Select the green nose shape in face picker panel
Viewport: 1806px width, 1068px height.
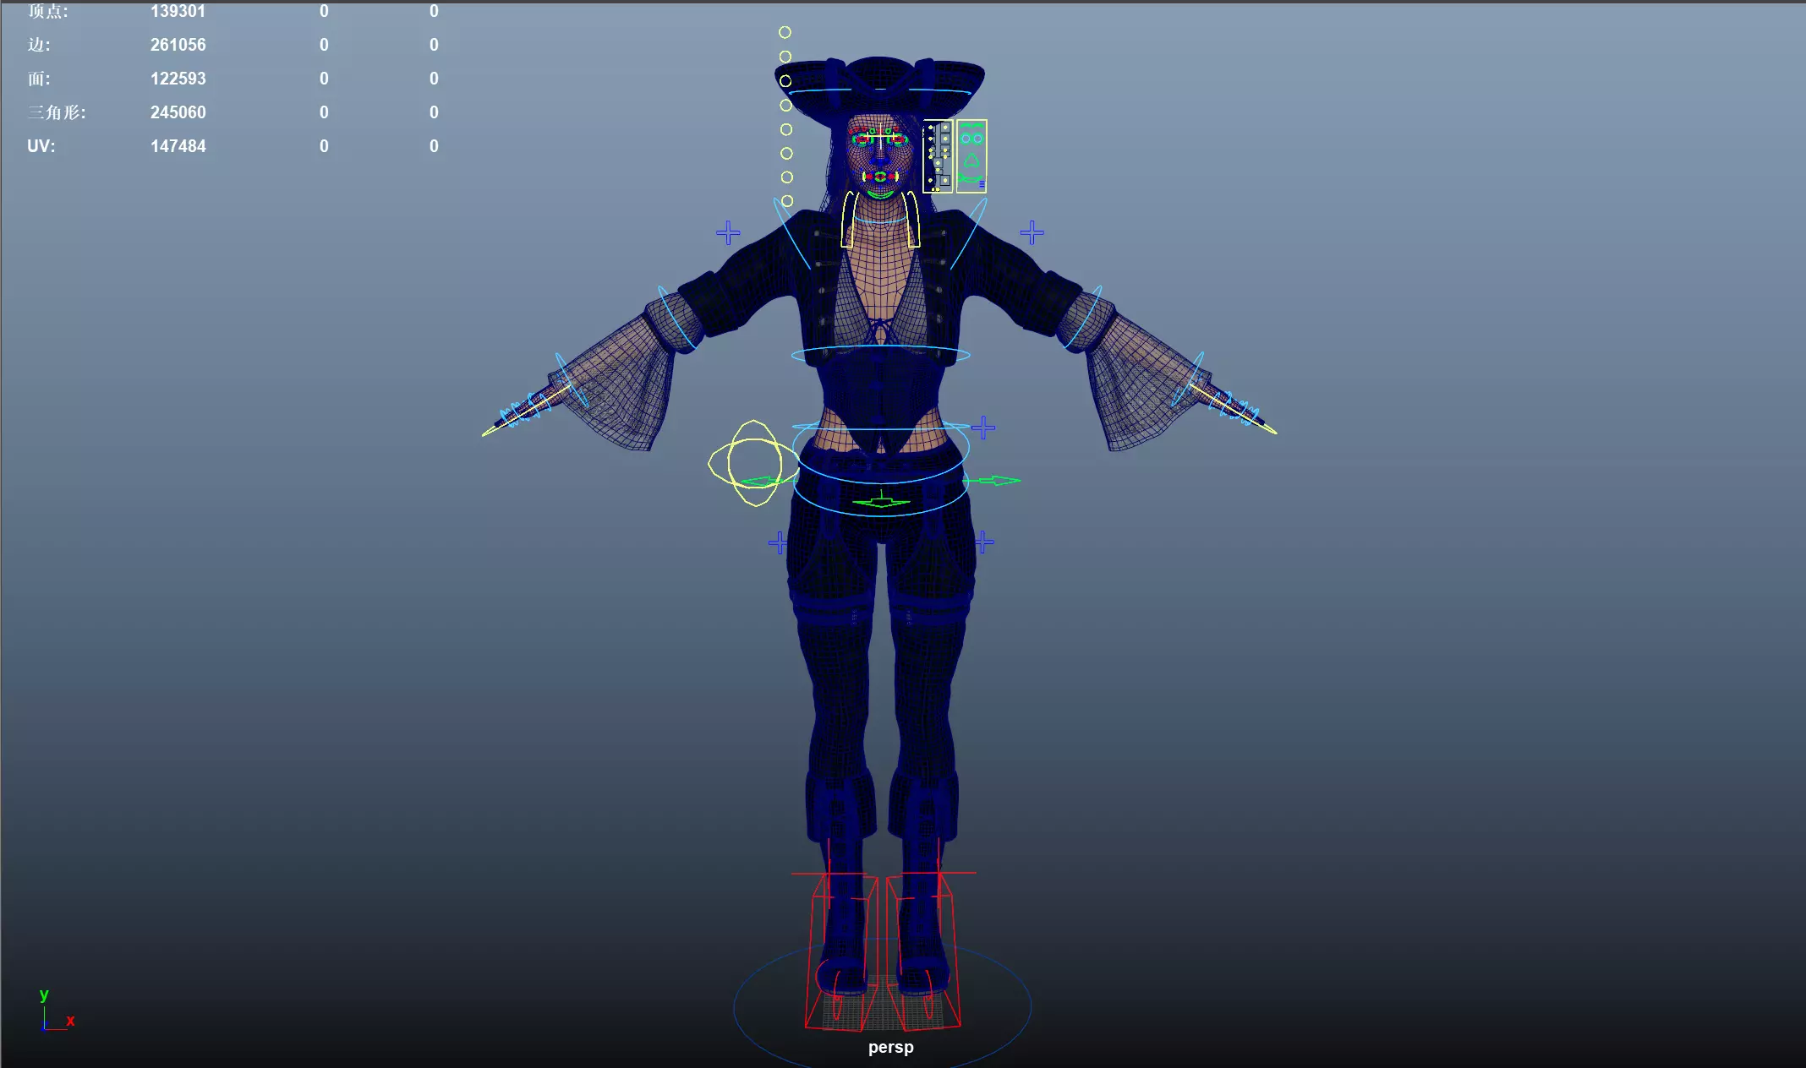(971, 159)
